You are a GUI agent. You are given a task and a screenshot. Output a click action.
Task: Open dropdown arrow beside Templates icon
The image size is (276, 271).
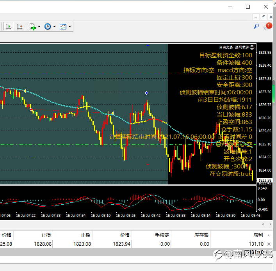pos(70,27)
